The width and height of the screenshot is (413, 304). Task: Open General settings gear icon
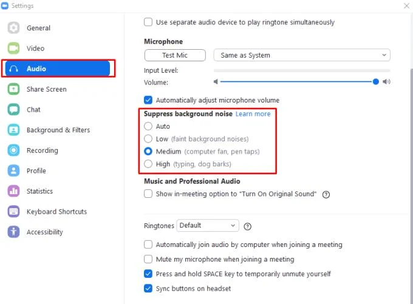tap(13, 28)
